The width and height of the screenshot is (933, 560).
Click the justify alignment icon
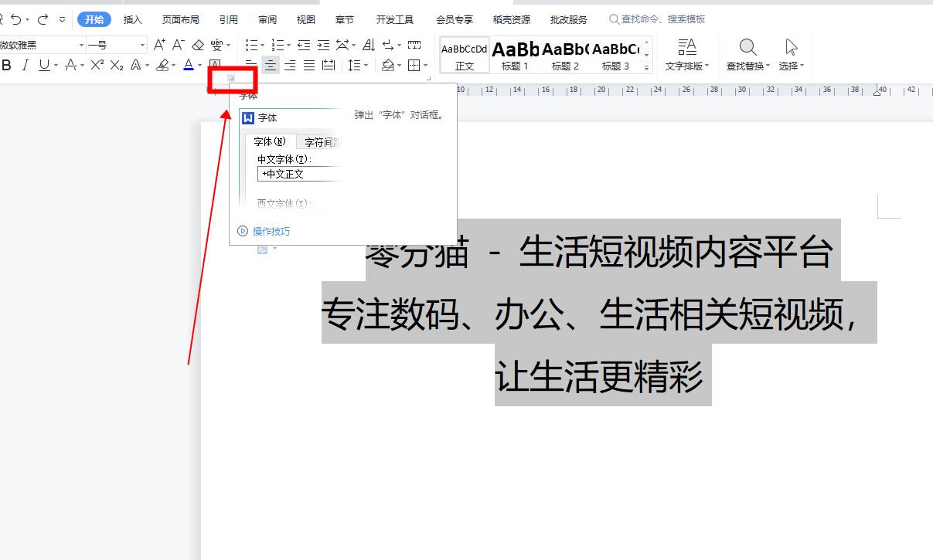pyautogui.click(x=309, y=66)
